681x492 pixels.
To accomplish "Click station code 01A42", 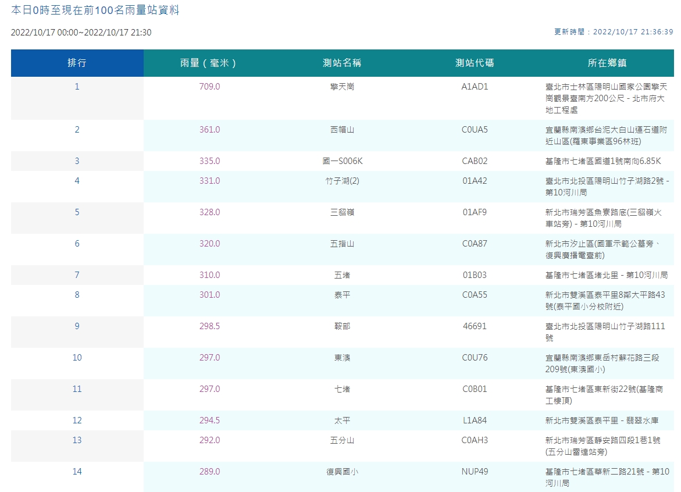I will 475,181.
